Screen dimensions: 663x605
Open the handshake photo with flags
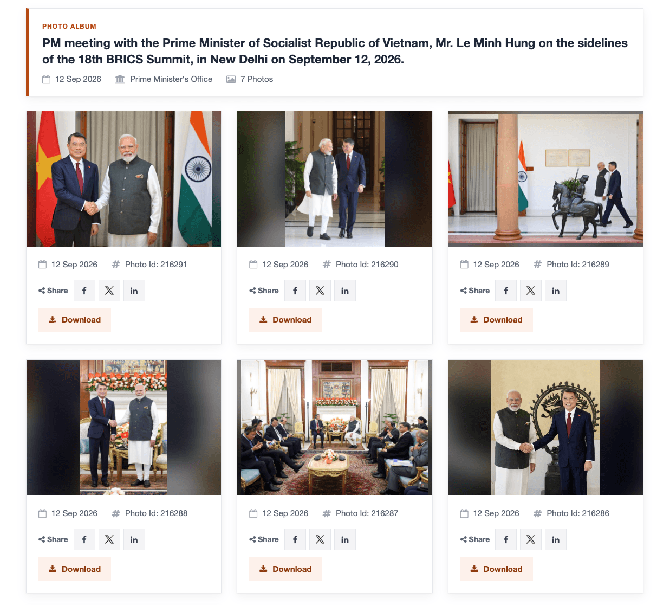coord(123,179)
